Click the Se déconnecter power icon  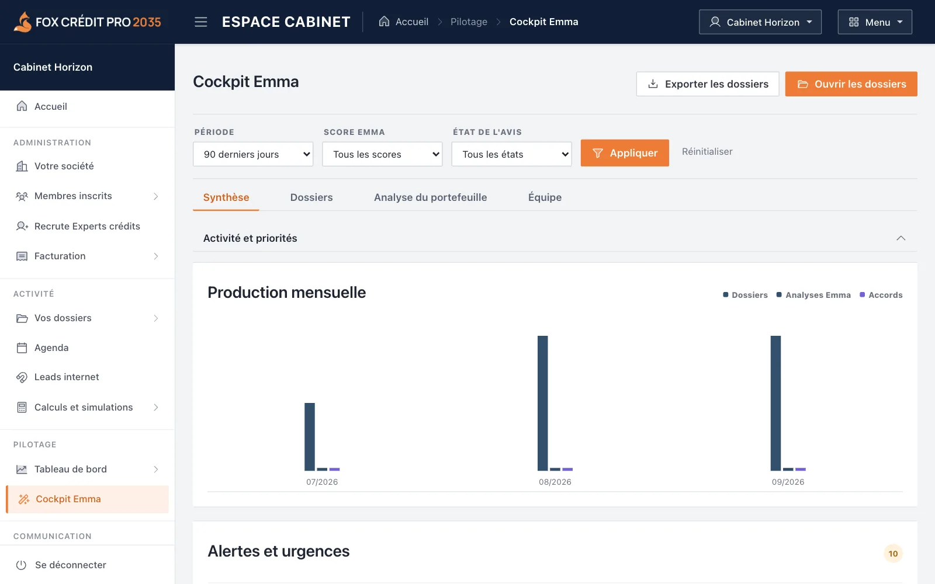point(22,565)
